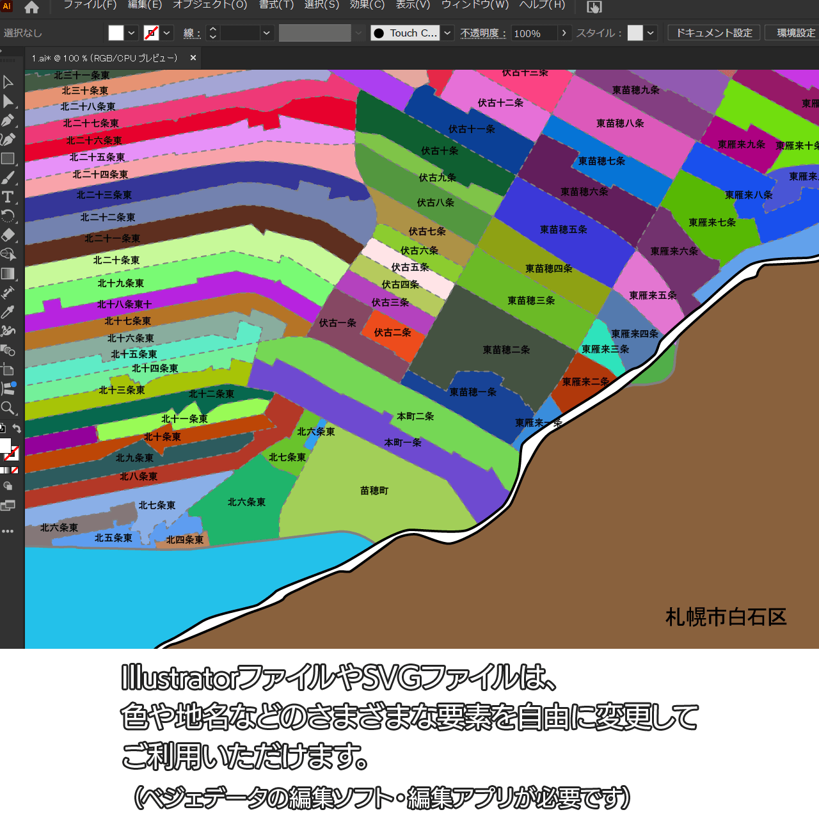
Task: Open the fill color dropdown
Action: 132,33
